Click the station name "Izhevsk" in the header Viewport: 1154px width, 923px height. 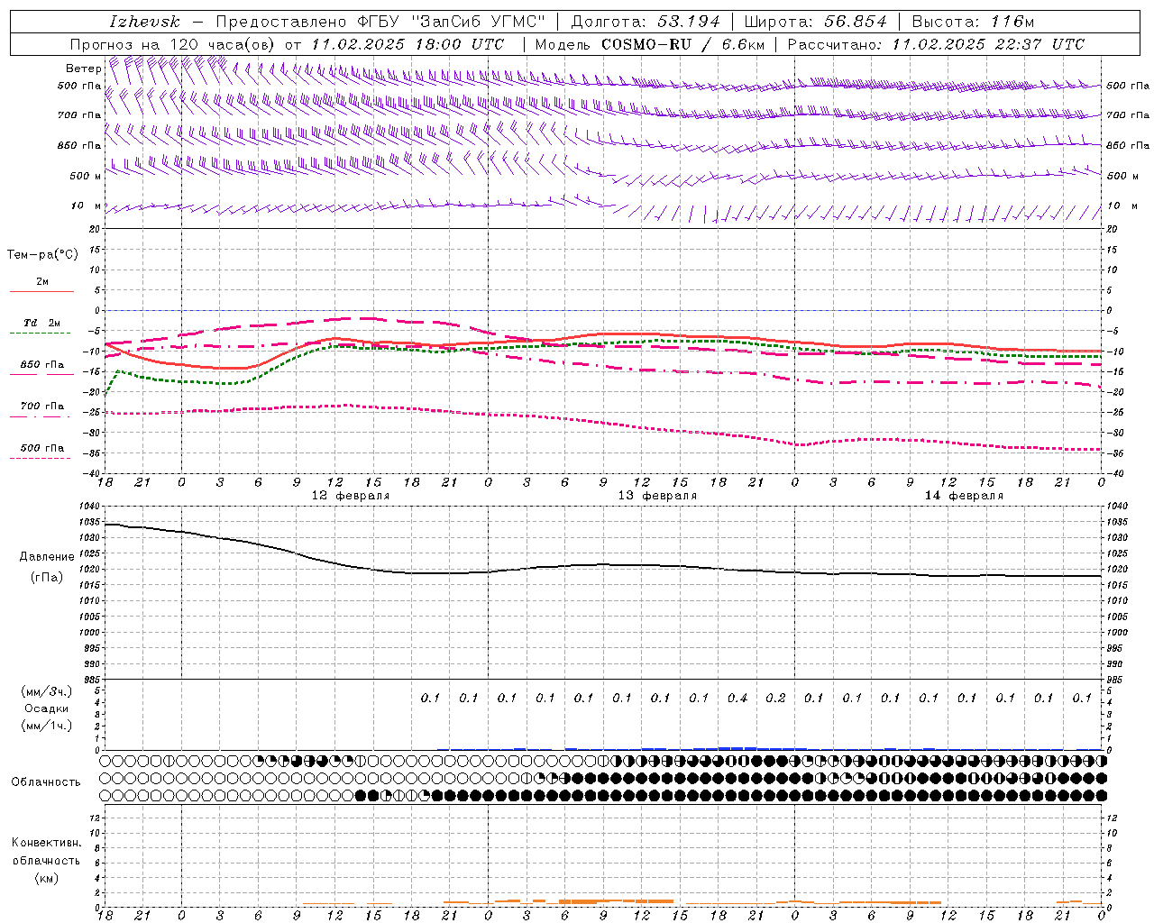[144, 22]
